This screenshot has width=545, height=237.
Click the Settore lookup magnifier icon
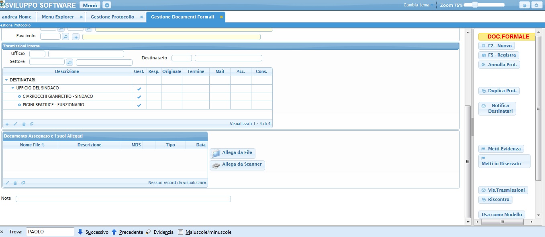[x=69, y=62]
